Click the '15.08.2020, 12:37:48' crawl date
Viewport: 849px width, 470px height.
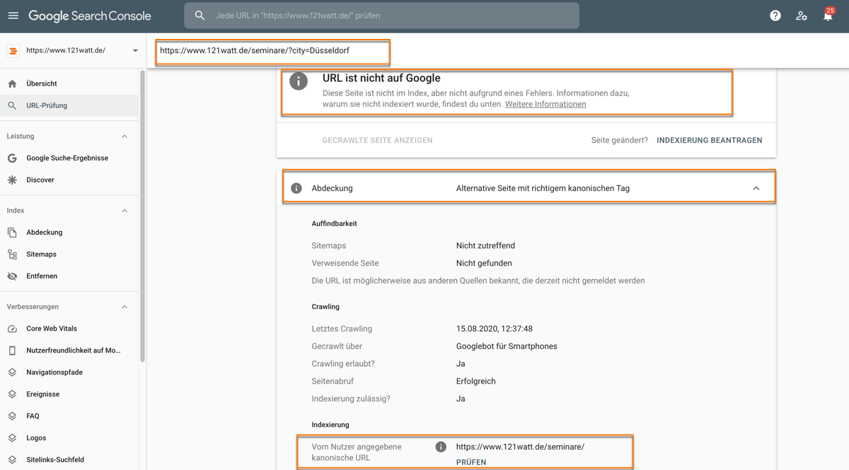pyautogui.click(x=495, y=329)
